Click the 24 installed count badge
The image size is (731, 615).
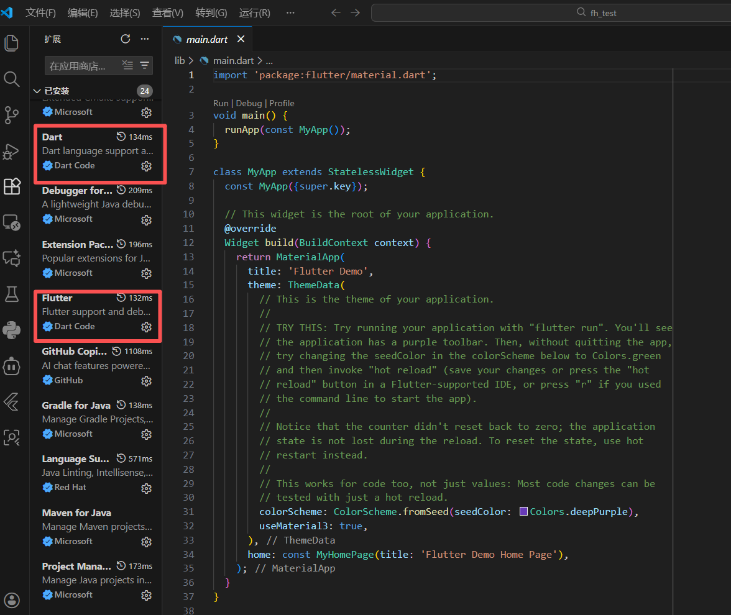coord(144,91)
